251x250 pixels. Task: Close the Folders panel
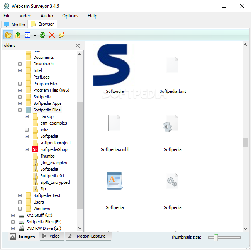click(78, 46)
